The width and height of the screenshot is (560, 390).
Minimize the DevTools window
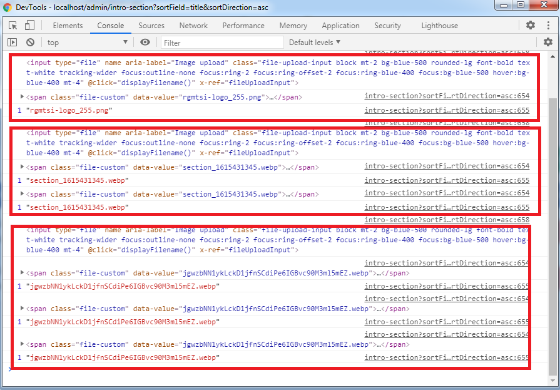point(504,4)
